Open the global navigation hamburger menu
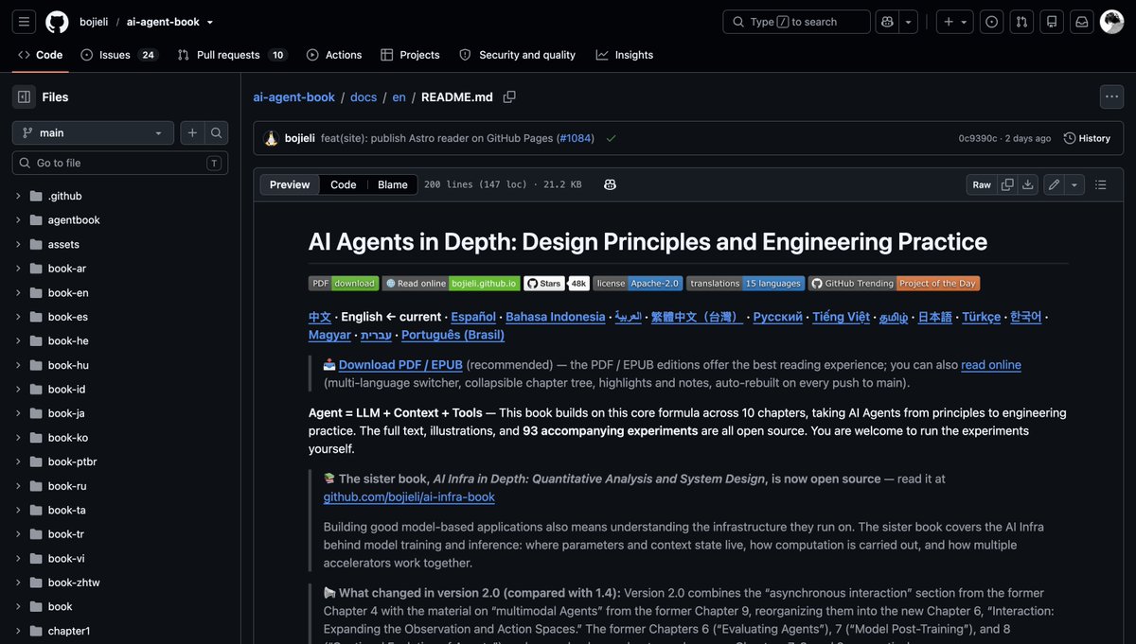This screenshot has width=1136, height=644. 24,22
